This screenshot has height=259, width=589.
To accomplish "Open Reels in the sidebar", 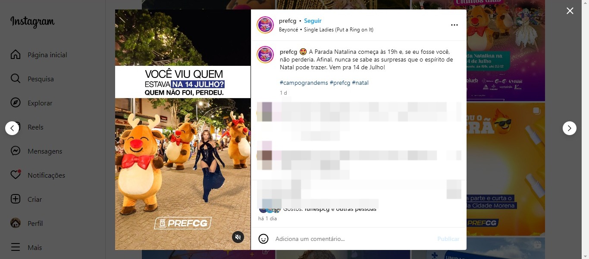I will click(x=35, y=127).
